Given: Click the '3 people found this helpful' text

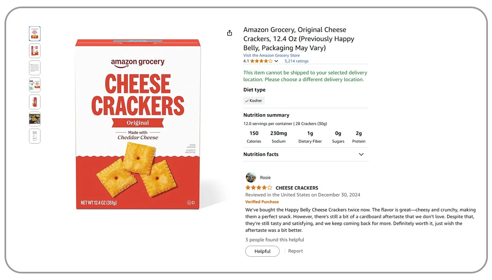Looking at the screenshot, I should point(274,239).
